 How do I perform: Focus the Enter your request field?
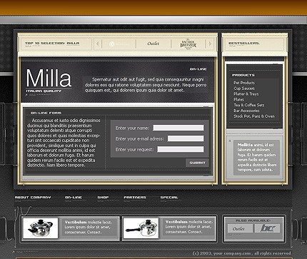click(181, 149)
